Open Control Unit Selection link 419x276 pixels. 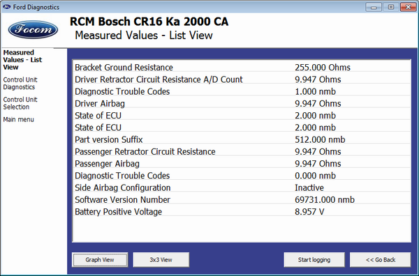20,103
